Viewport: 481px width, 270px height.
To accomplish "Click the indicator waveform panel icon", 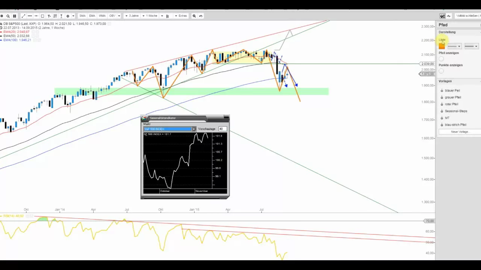I will [x=449, y=16].
